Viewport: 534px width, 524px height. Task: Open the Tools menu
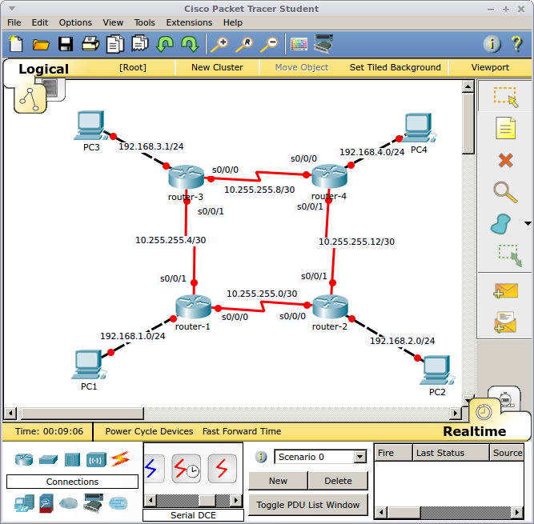pos(144,22)
